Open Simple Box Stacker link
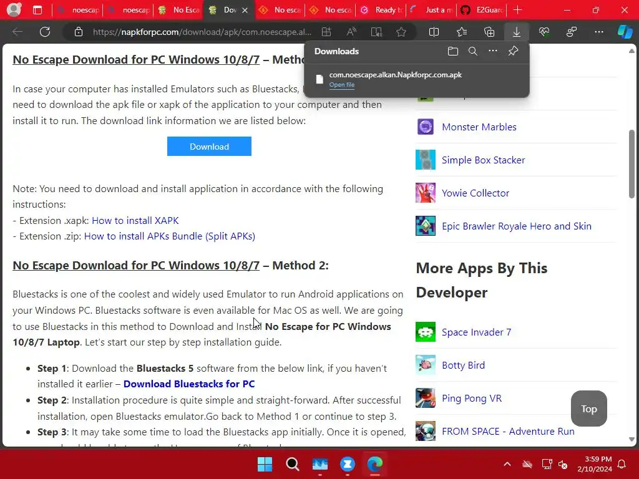The height and width of the screenshot is (479, 639). tap(484, 160)
